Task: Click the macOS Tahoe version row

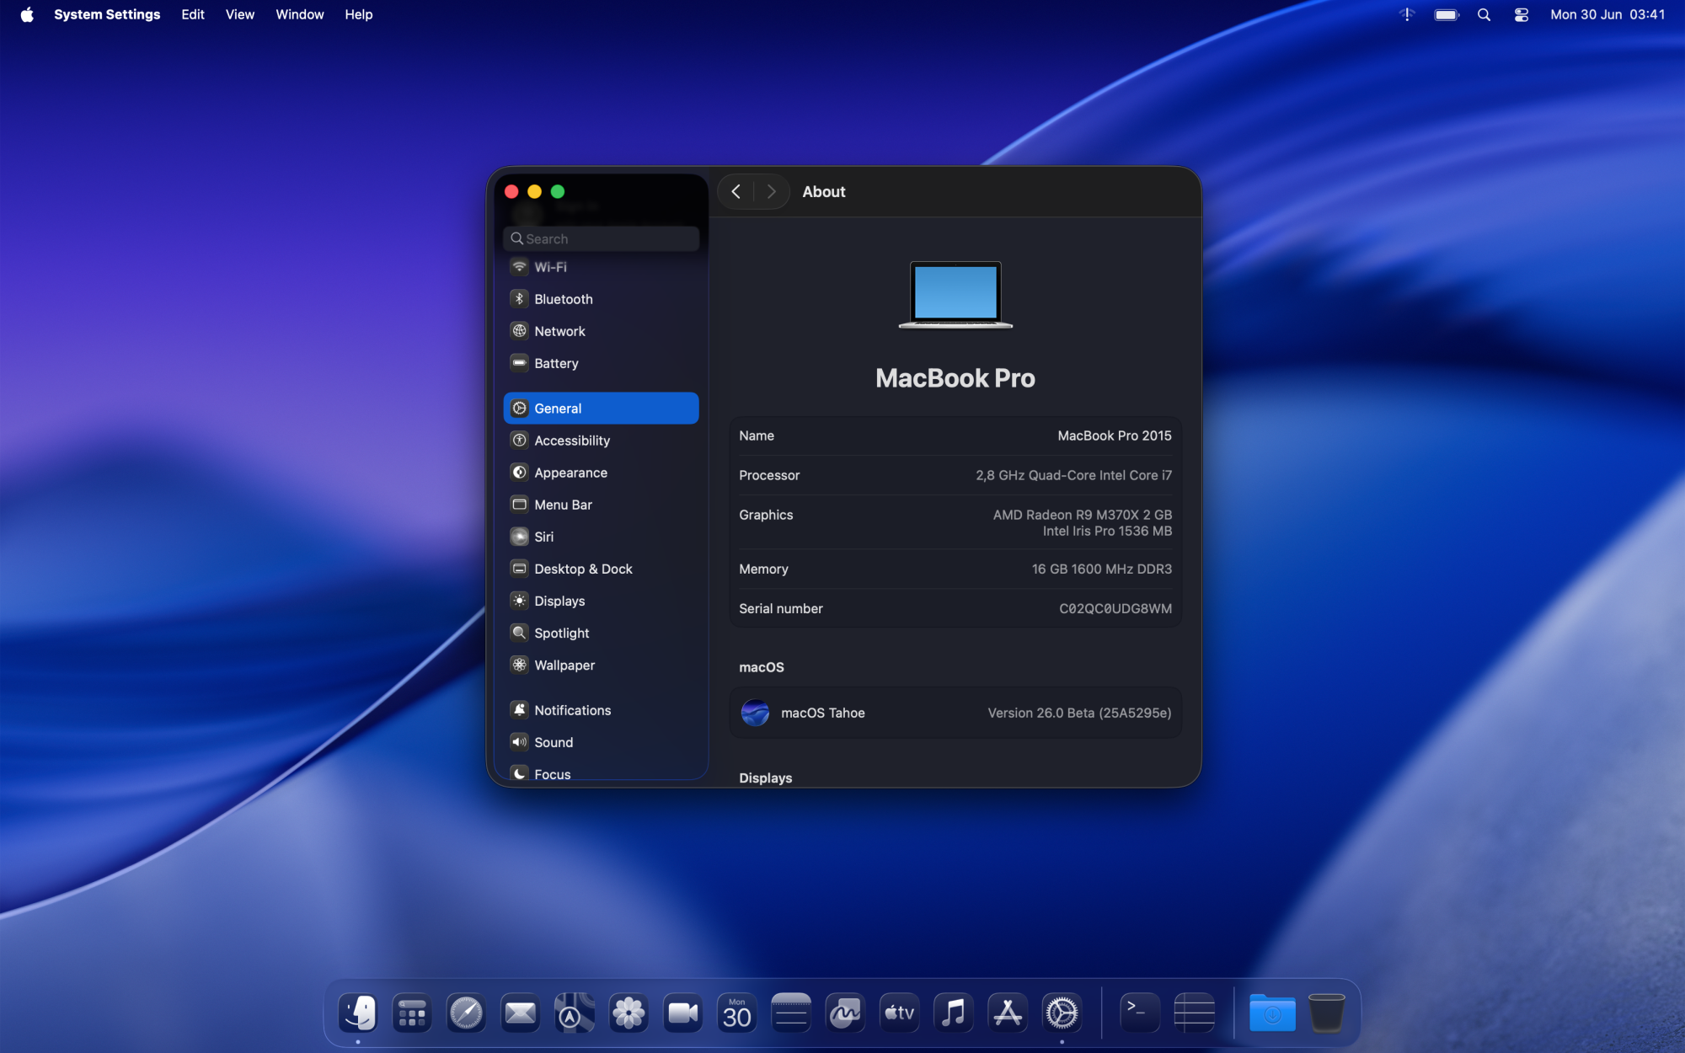Action: click(x=955, y=713)
